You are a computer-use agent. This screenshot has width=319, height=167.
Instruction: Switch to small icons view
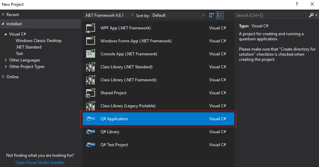click(211, 15)
